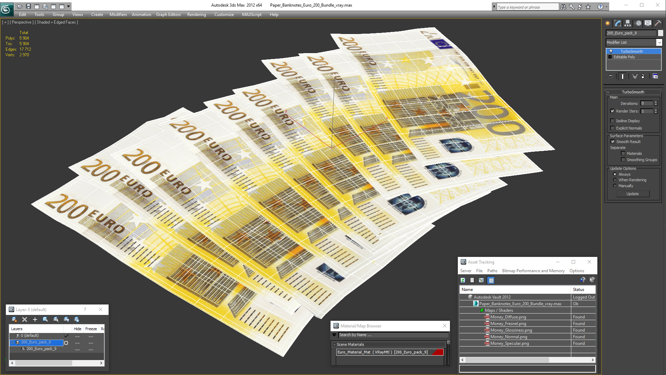The width and height of the screenshot is (666, 375).
Task: Click Remove Modifier trash icon
Action: pos(643,76)
